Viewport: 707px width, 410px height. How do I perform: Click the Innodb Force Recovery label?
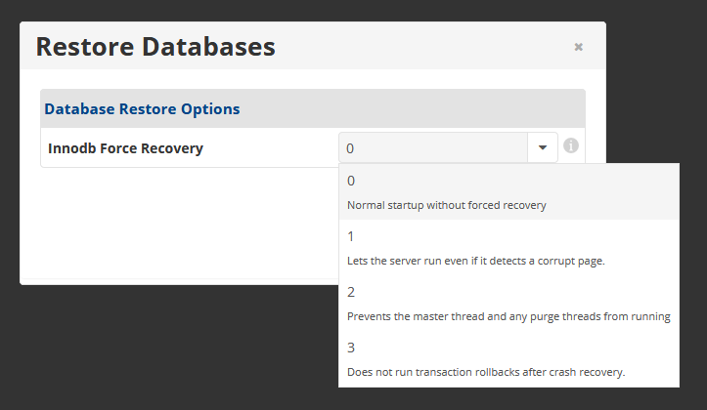pyautogui.click(x=125, y=148)
